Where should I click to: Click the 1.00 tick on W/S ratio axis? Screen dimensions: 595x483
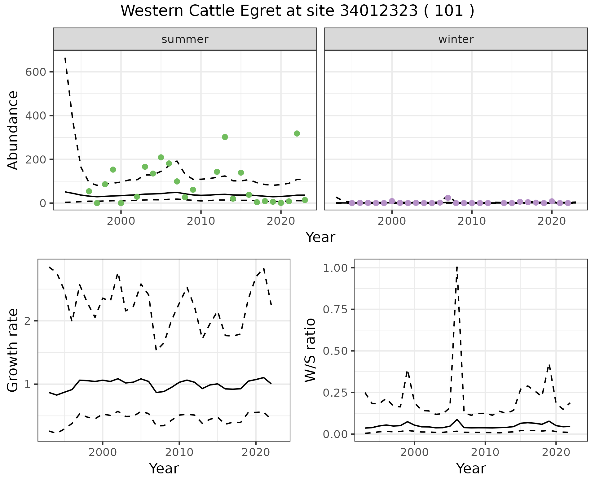coord(335,268)
